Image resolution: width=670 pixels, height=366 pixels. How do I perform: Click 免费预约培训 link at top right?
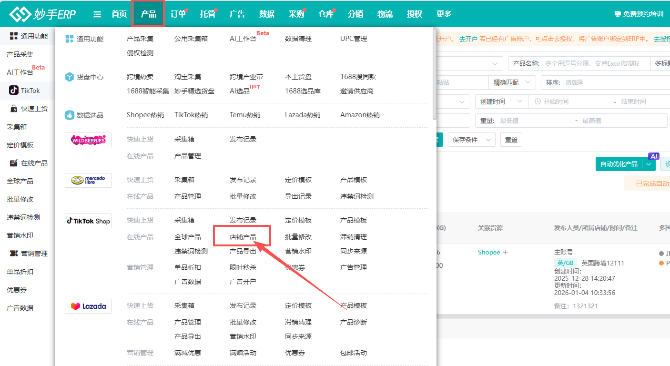[639, 14]
